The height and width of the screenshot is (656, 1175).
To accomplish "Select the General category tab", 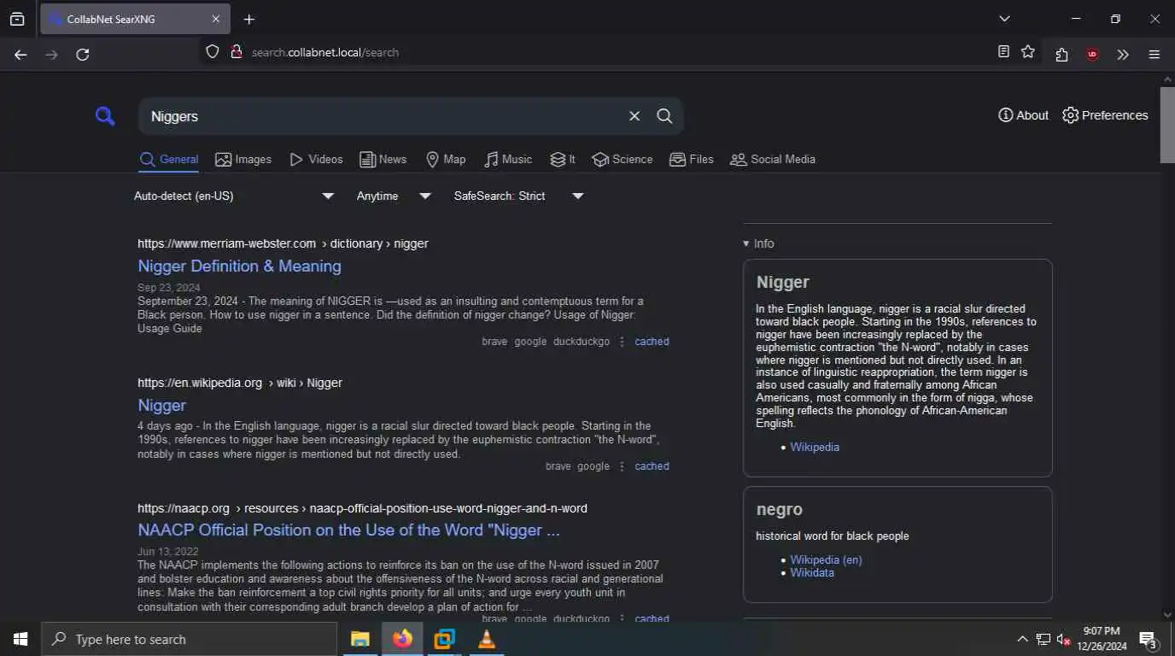I will [x=169, y=159].
